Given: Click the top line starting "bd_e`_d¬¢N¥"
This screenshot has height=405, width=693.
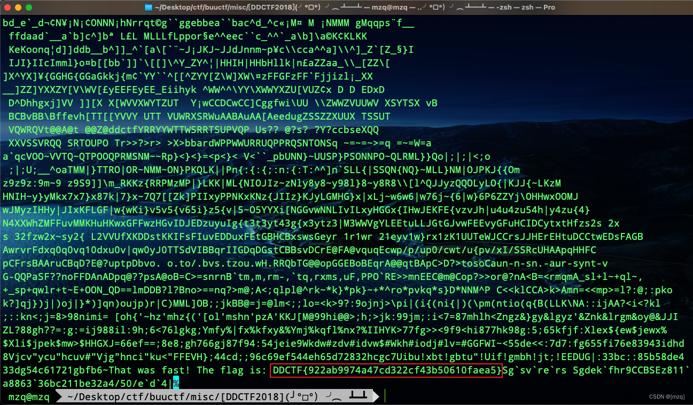Looking at the screenshot, I should [208, 23].
